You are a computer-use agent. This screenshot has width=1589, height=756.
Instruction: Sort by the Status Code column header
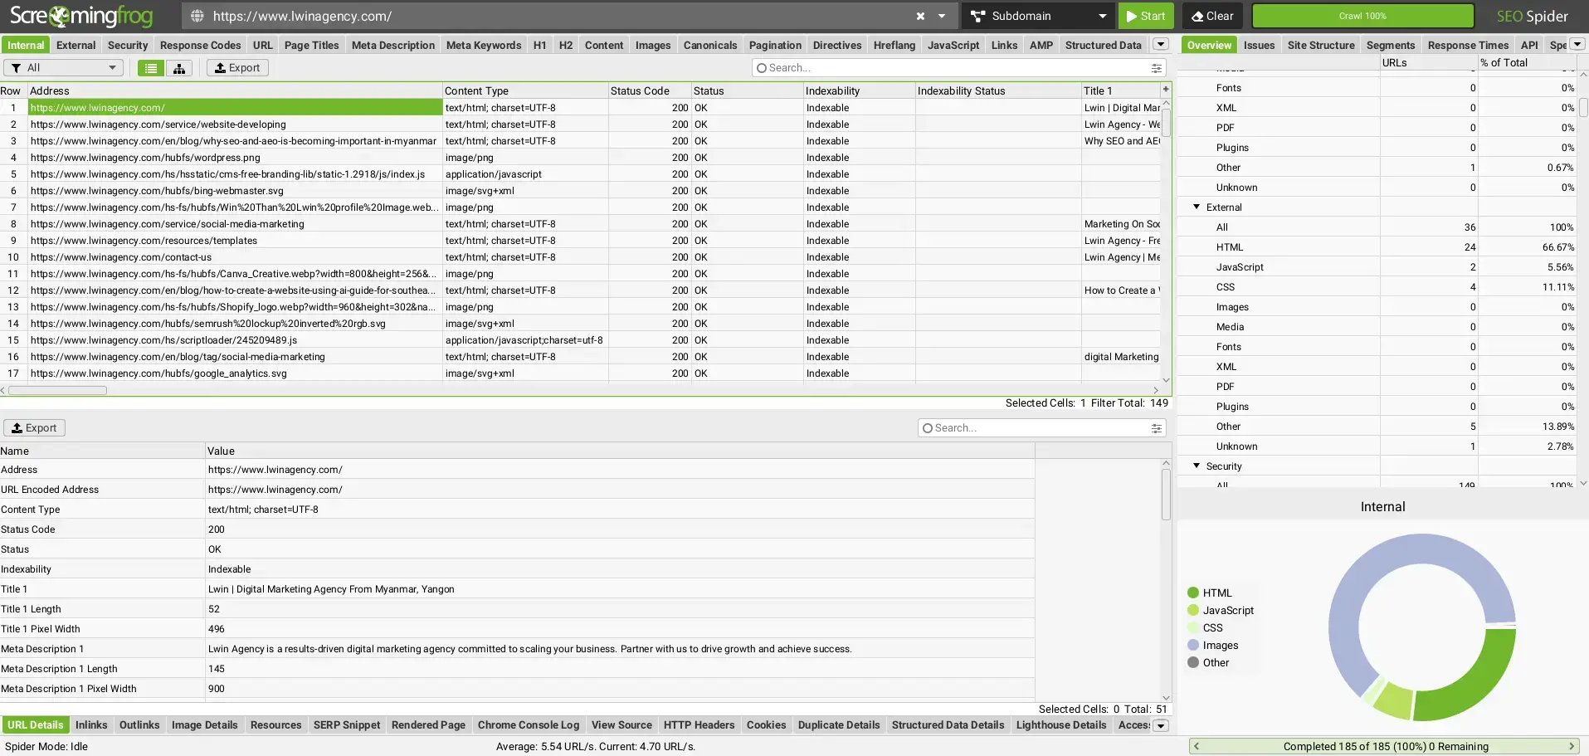click(650, 90)
